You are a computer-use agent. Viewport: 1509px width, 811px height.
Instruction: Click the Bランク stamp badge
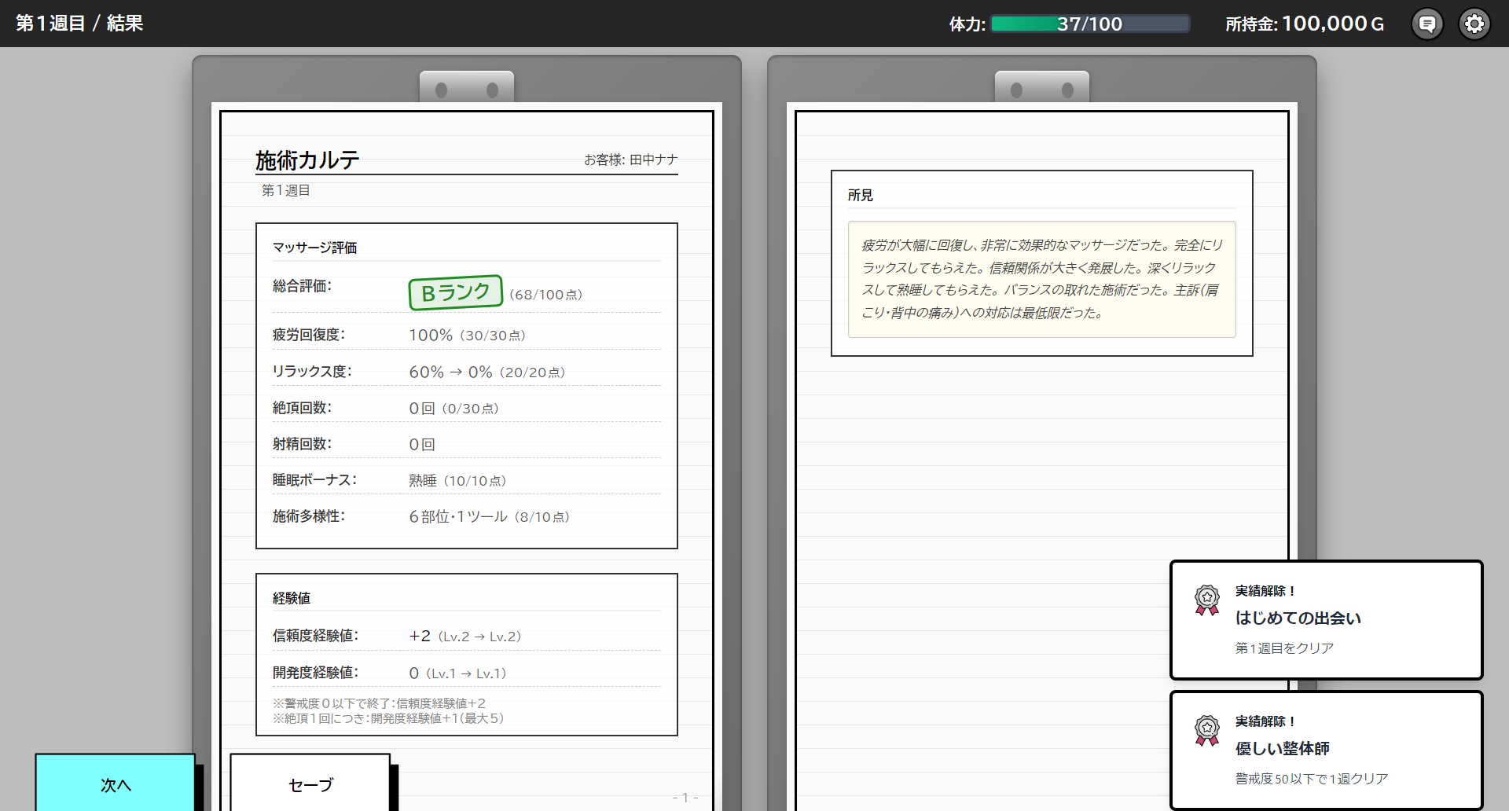tap(455, 292)
